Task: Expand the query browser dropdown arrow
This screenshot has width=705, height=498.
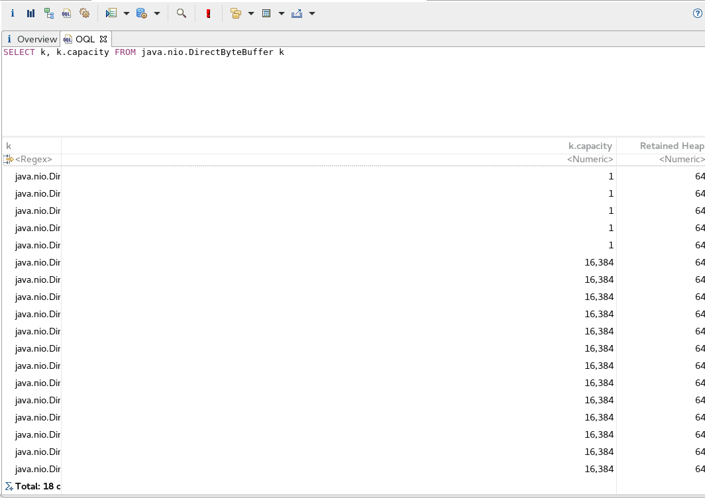Action: pos(126,13)
